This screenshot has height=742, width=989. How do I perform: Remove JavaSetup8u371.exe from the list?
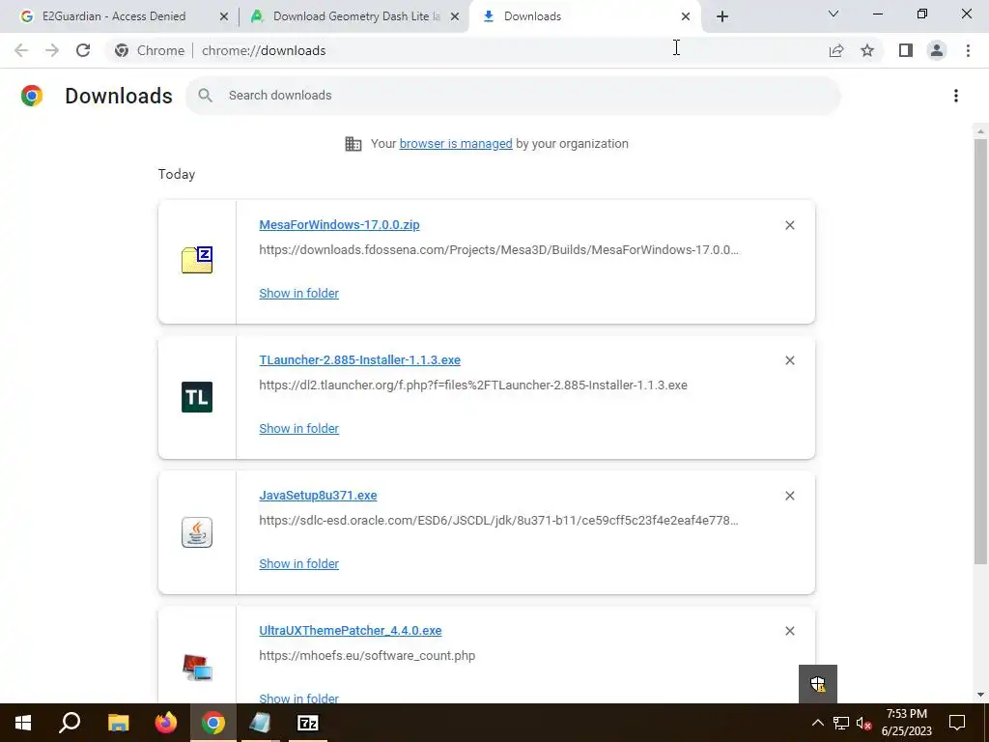coord(790,496)
